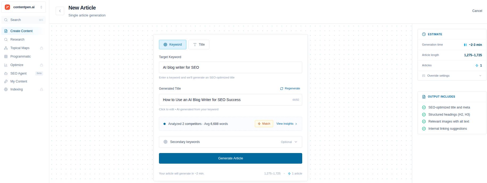Open SEO Agent in the sidebar

[x=23, y=73]
